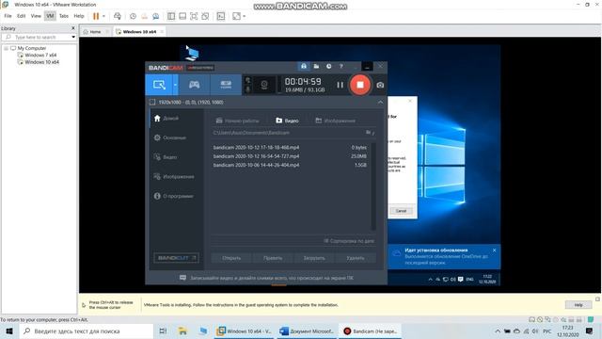Image resolution: width=602 pixels, height=339 pixels.
Task: Click the Open button below file list
Action: [231, 258]
